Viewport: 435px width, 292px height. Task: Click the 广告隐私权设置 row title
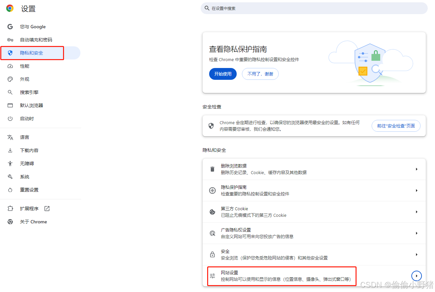click(236, 230)
